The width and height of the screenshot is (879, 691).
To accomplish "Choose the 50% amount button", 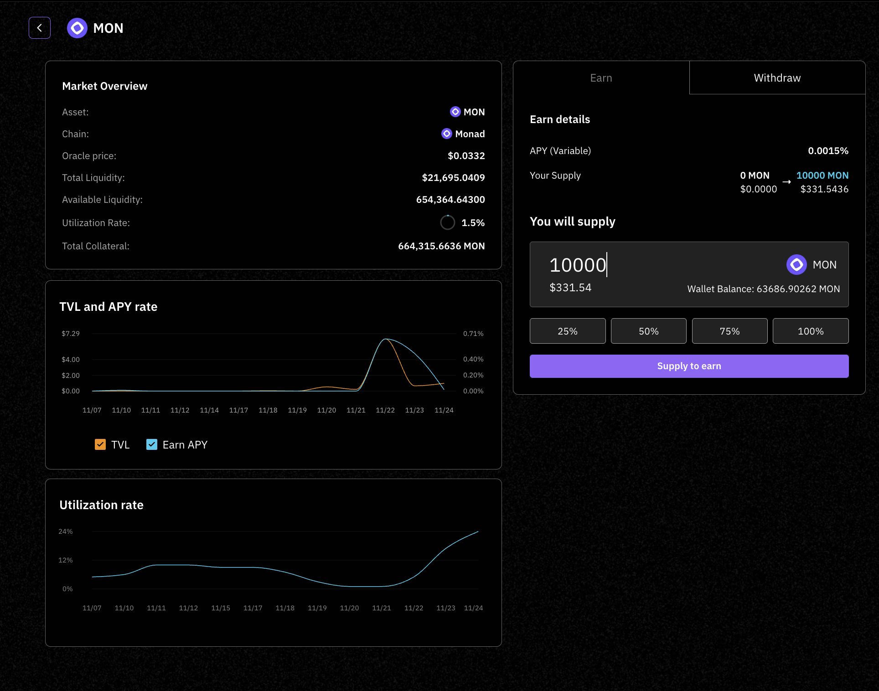I will [x=648, y=331].
